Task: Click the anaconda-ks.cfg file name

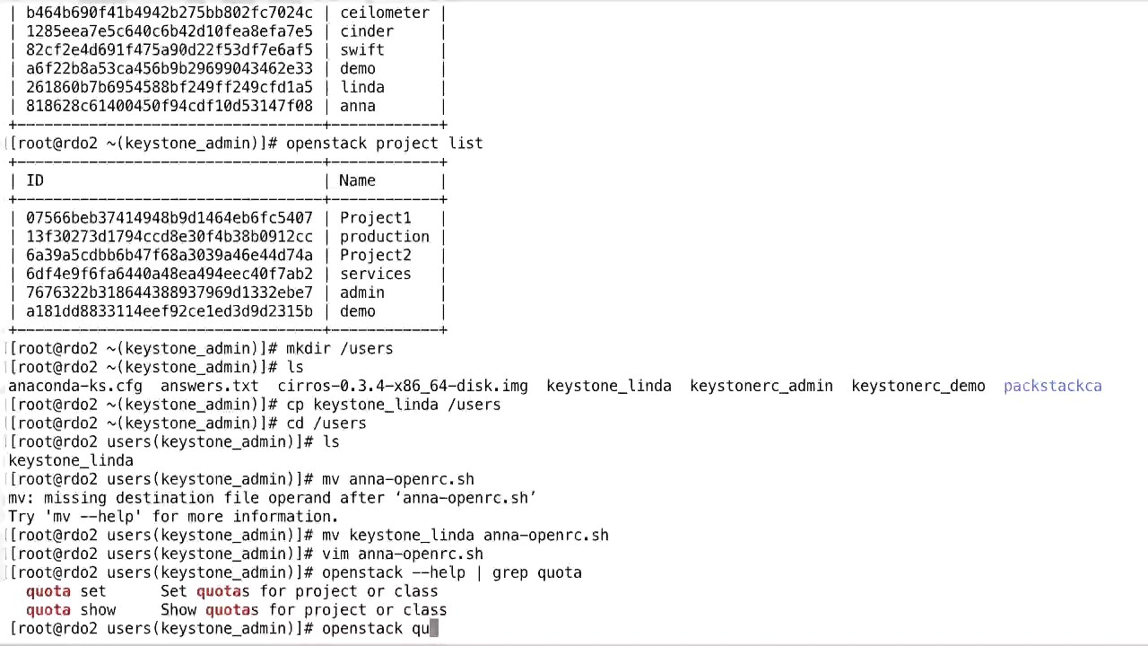Action: 75,386
